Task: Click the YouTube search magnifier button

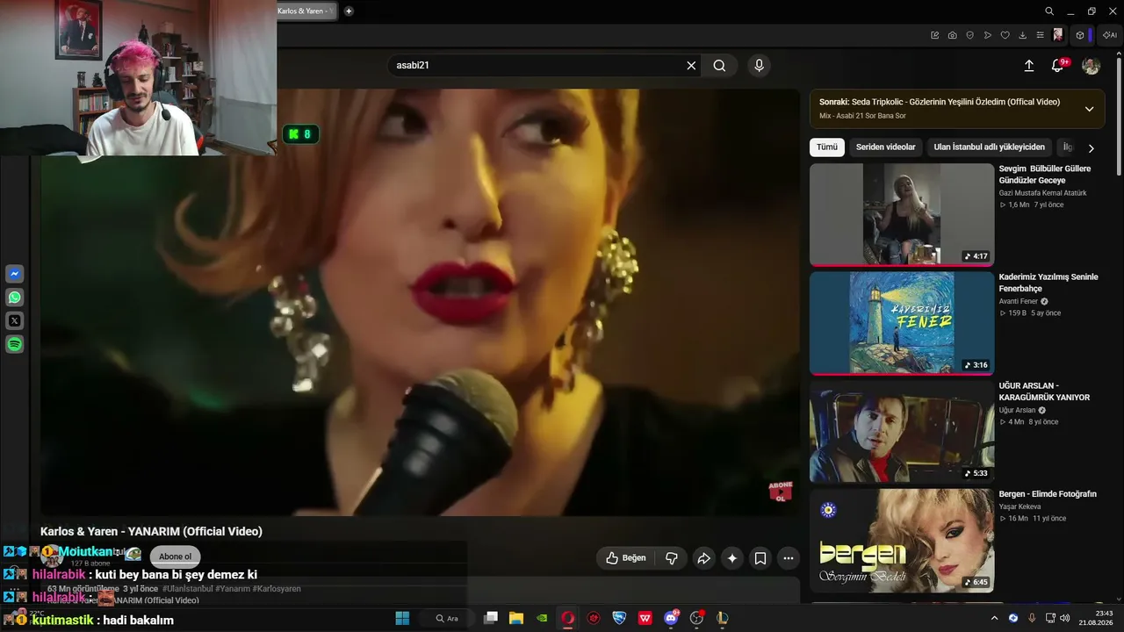Action: click(x=719, y=65)
